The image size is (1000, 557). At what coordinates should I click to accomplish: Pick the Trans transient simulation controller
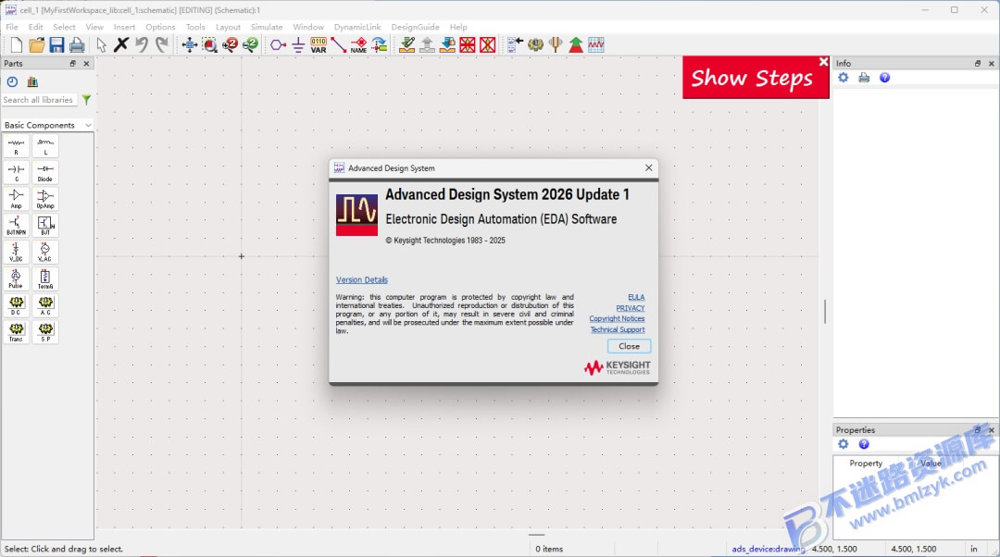(x=16, y=332)
